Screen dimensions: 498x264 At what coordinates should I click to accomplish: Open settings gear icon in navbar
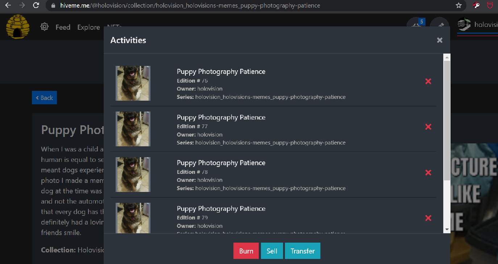(45, 27)
